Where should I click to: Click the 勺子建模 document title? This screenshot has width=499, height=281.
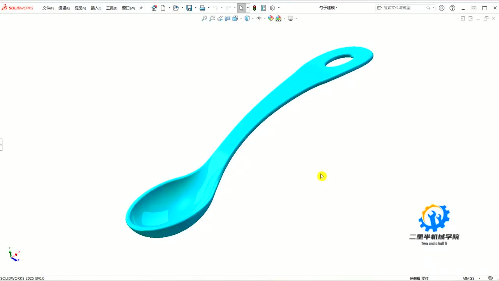point(327,8)
